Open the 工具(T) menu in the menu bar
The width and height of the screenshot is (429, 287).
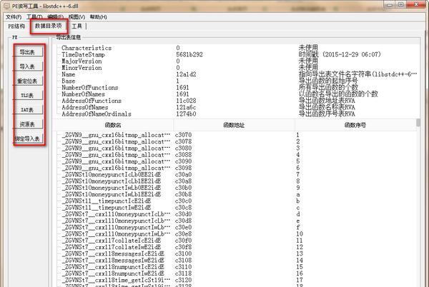[x=35, y=17]
